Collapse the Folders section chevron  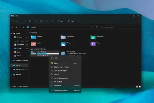pos(30,33)
